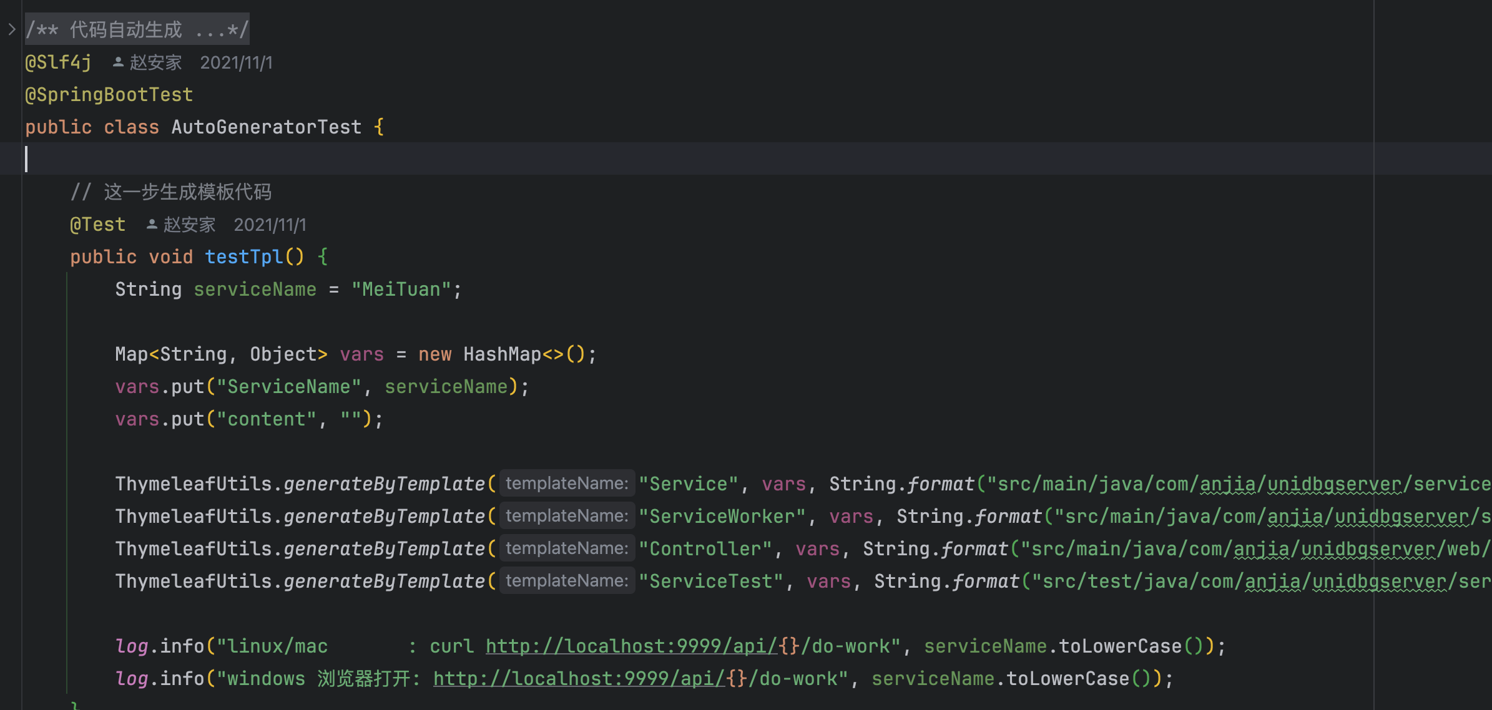Open the localhost URL in the windows log line
This screenshot has width=1492, height=710.
pyautogui.click(x=578, y=678)
